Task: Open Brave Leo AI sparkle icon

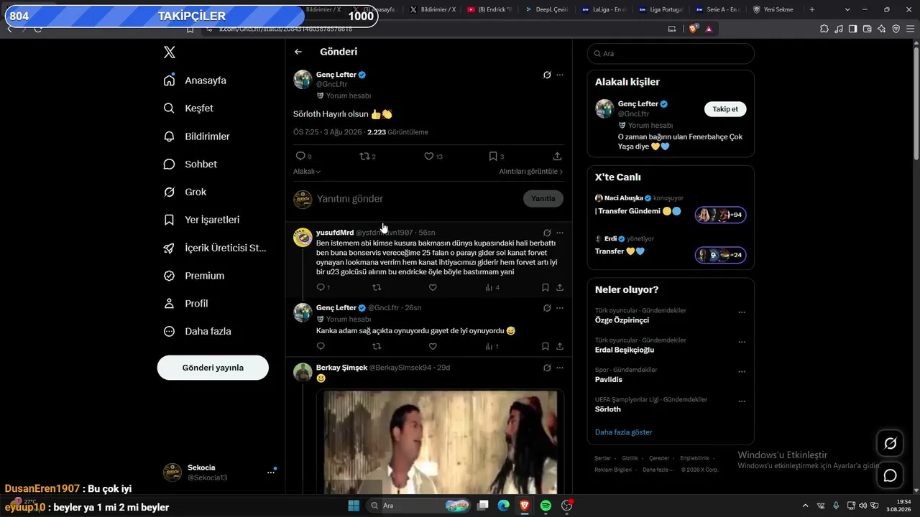Action: click(882, 29)
